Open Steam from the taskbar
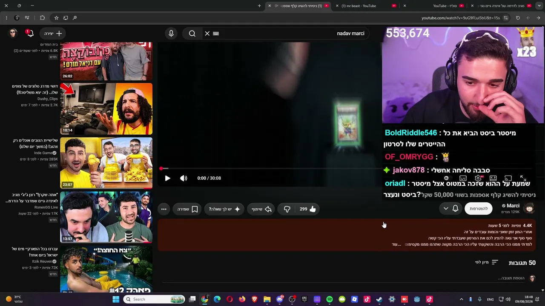 (379, 299)
